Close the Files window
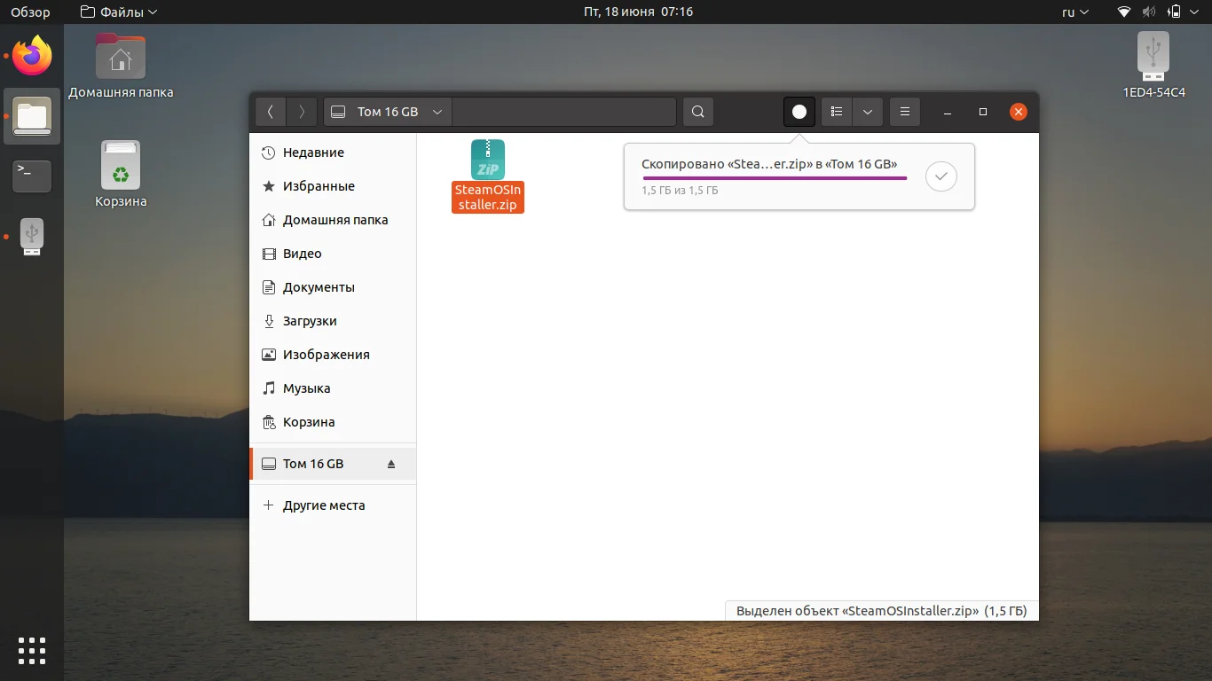This screenshot has height=681, width=1212. (1019, 112)
